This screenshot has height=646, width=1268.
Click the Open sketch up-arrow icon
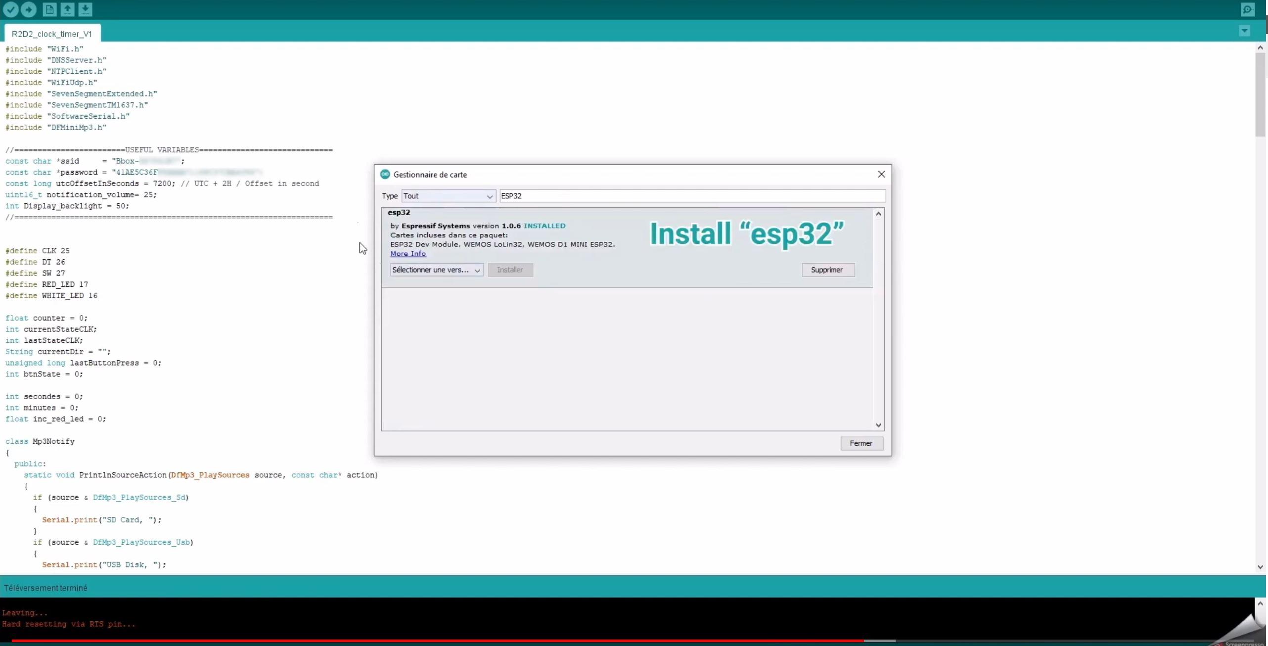pos(67,9)
